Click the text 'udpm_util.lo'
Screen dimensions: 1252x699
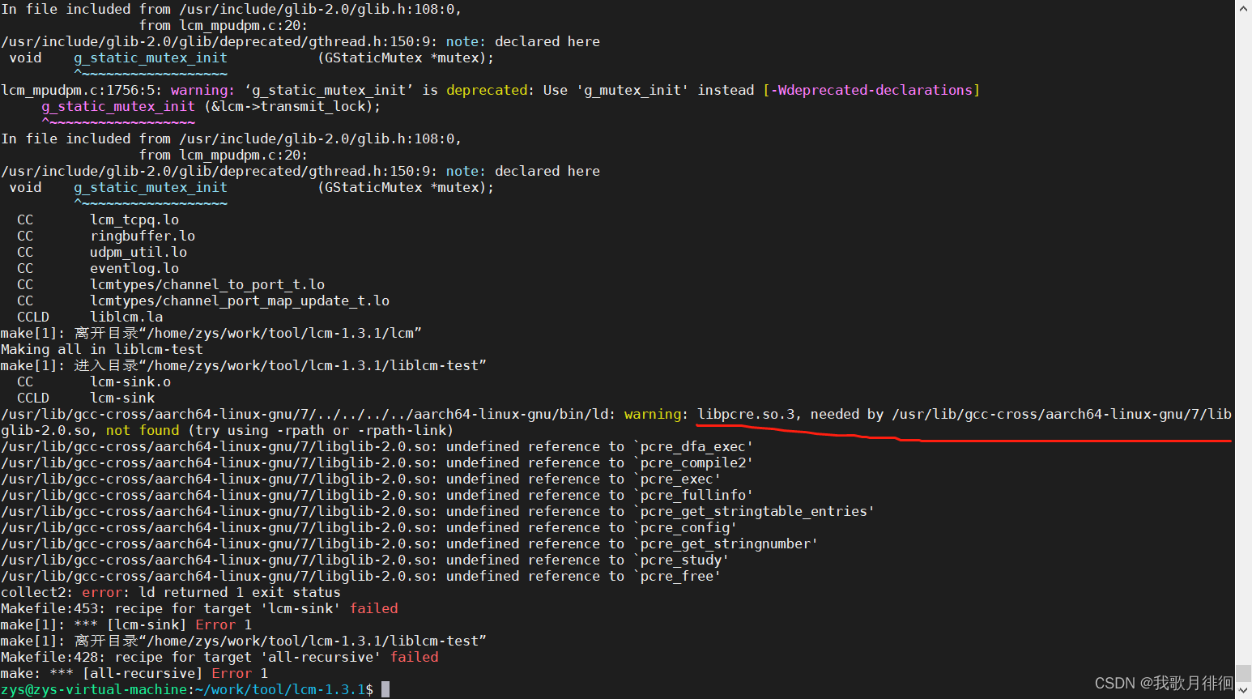click(x=138, y=252)
